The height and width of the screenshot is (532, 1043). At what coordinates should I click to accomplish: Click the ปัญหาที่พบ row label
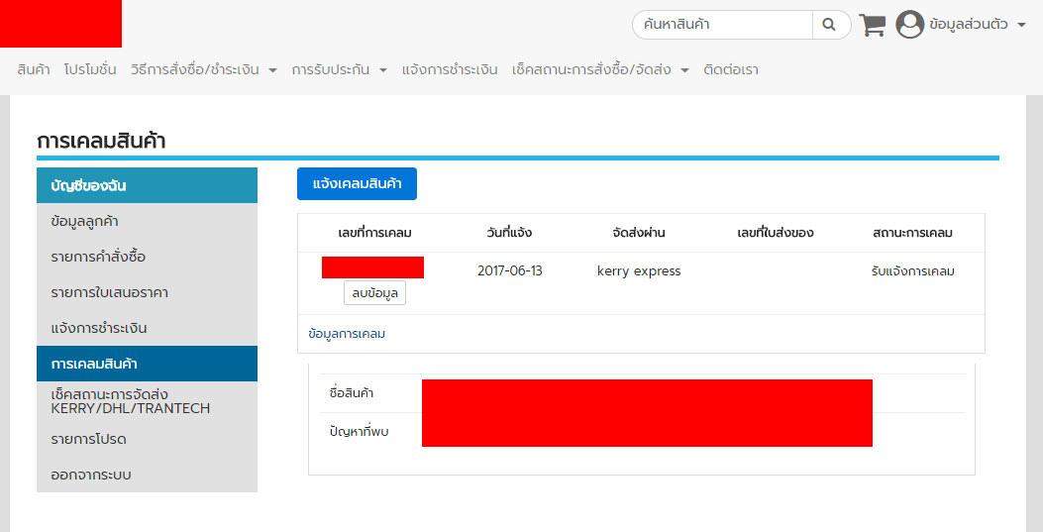[x=359, y=432]
